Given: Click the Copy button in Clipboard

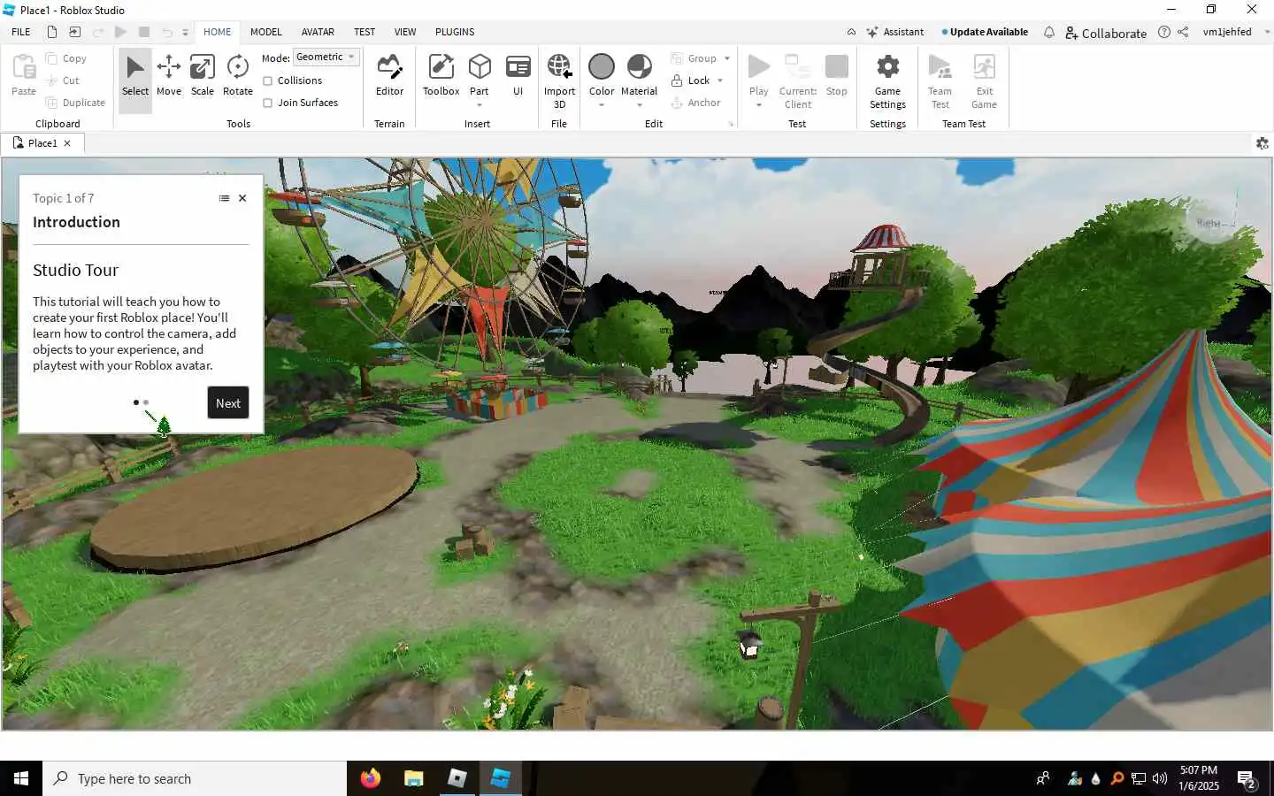Looking at the screenshot, I should pyautogui.click(x=66, y=58).
